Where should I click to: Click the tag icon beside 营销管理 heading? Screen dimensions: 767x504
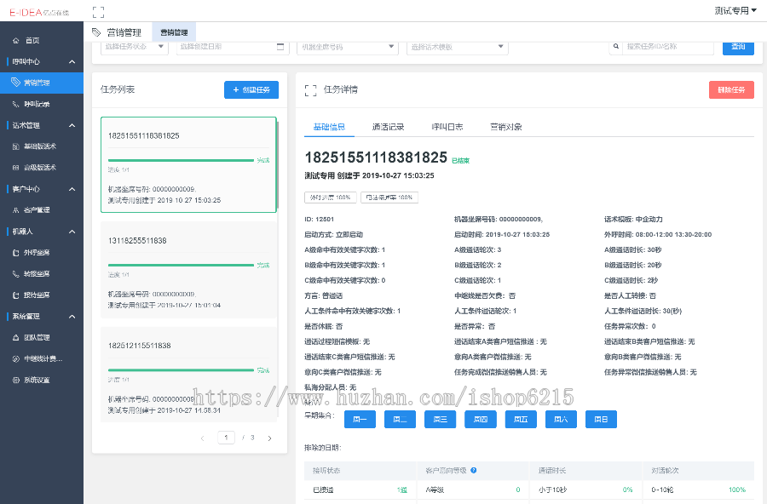[96, 32]
